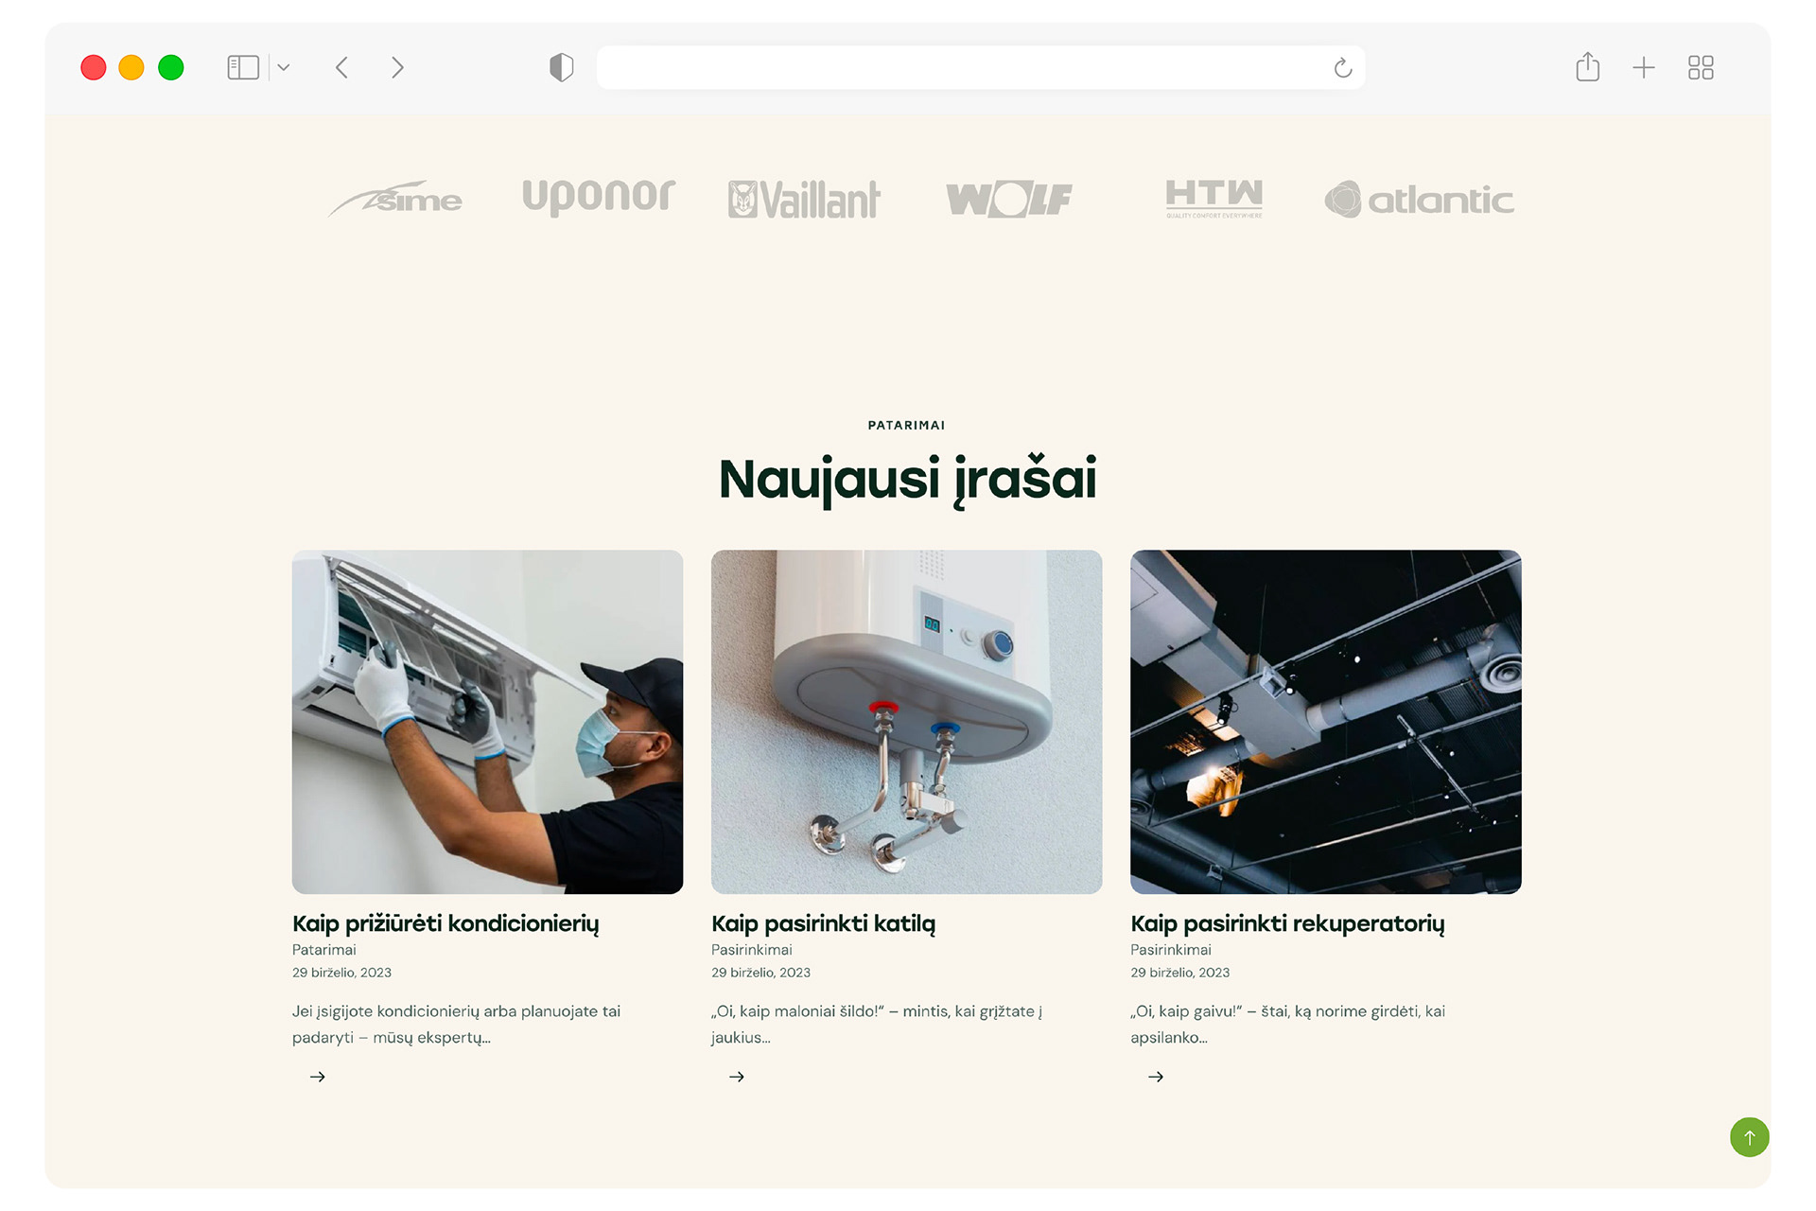Open the share menu
This screenshot has height=1211, width=1816.
[1588, 66]
